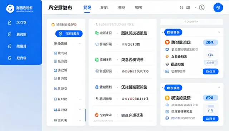Click the blue card icon in the first right card
The image size is (229, 131).
click(x=167, y=71)
